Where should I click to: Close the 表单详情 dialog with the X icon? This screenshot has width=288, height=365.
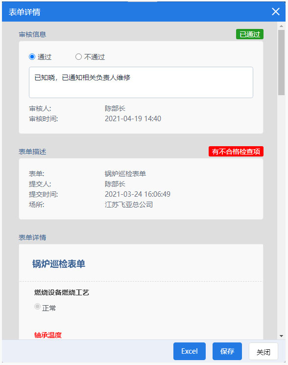(x=275, y=11)
